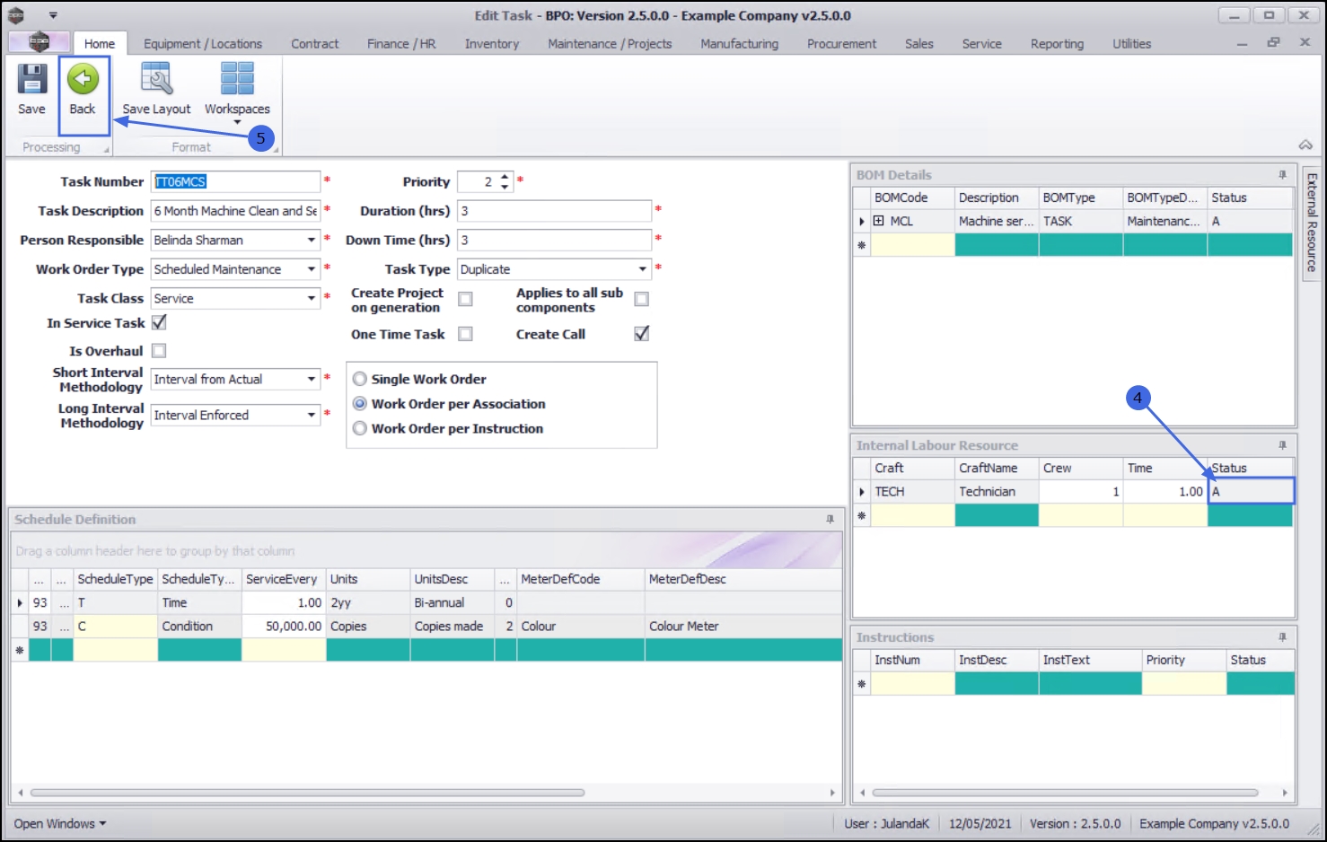Image resolution: width=1327 pixels, height=842 pixels.
Task: Click the Task Number input field
Action: click(x=235, y=181)
